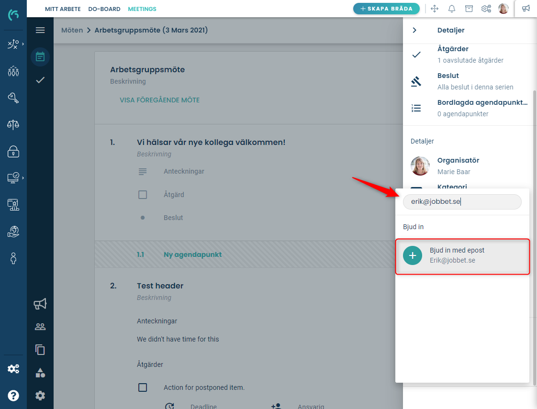537x409 pixels.
Task: Open the person figure sidebar icon
Action: pyautogui.click(x=13, y=258)
